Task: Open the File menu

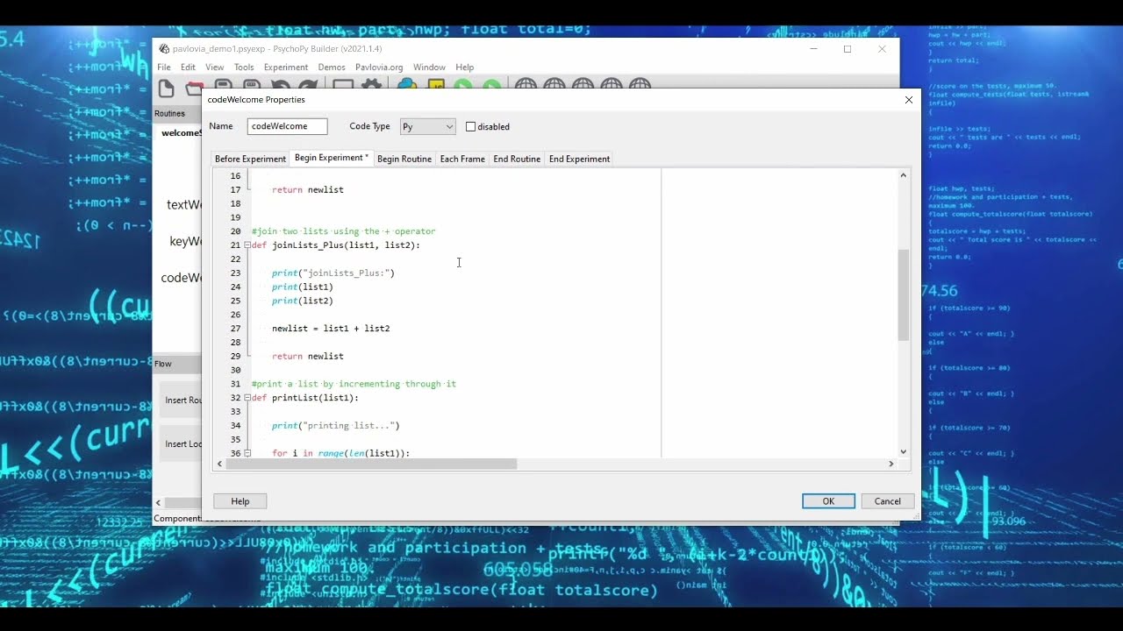Action: (x=164, y=67)
